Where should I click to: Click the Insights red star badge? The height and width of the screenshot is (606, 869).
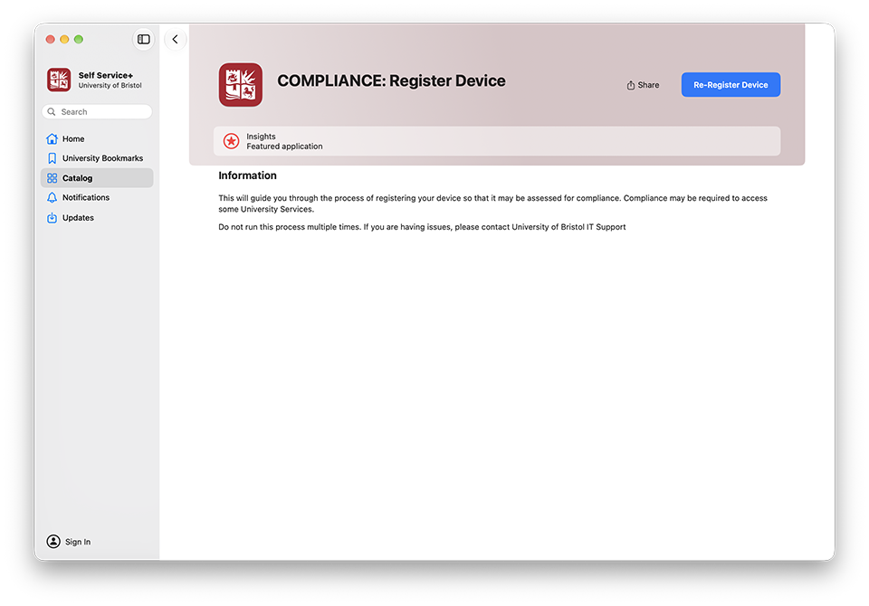coord(231,141)
